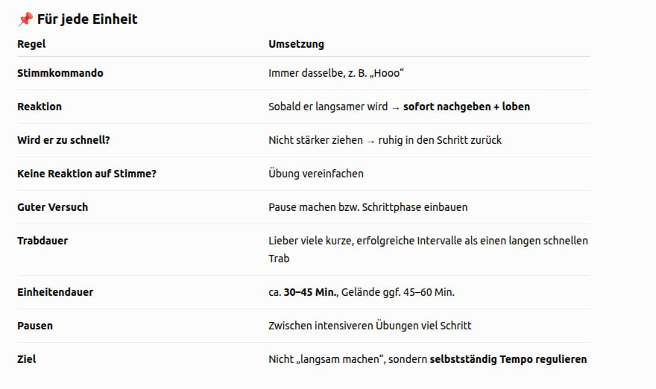Click 'Pause machen bzw. Schrittphase einbauen'

[x=368, y=207]
